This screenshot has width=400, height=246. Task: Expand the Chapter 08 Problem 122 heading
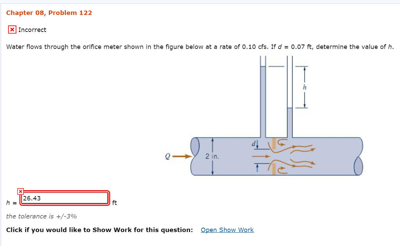click(49, 12)
